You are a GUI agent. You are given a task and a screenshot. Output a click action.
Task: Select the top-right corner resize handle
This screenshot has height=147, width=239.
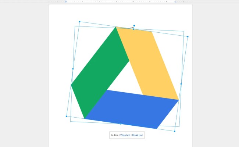click(188, 36)
